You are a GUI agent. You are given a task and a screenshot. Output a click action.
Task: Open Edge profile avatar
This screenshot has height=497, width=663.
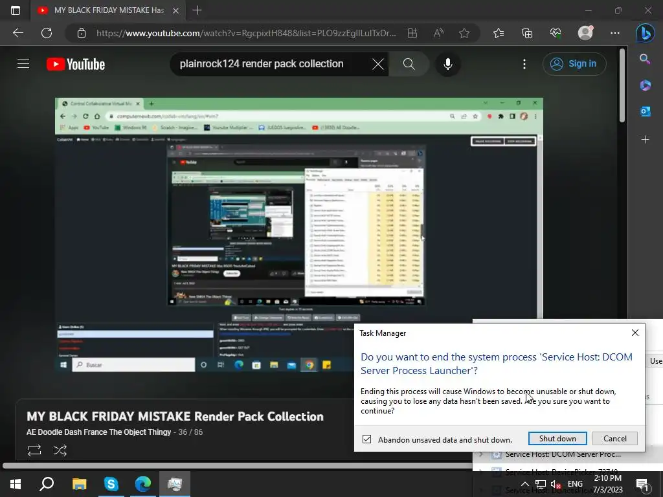pos(585,32)
